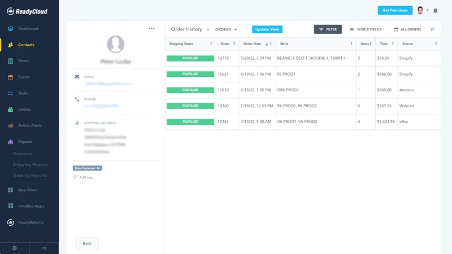The height and width of the screenshot is (254, 452).
Task: Open the Events calendar icon
Action: point(10,77)
